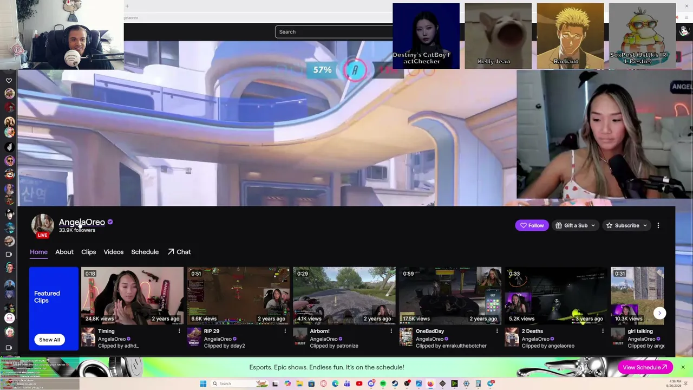Open options menu for the Airborn! clip
The height and width of the screenshot is (390, 693).
coord(391,331)
